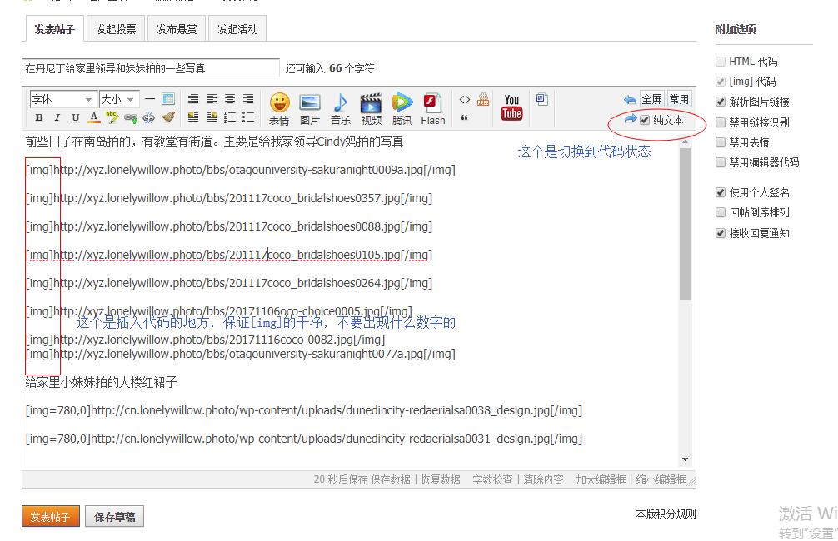Click the 保存草稿 save draft button
Viewport: 838px width, 541px height.
point(114,517)
